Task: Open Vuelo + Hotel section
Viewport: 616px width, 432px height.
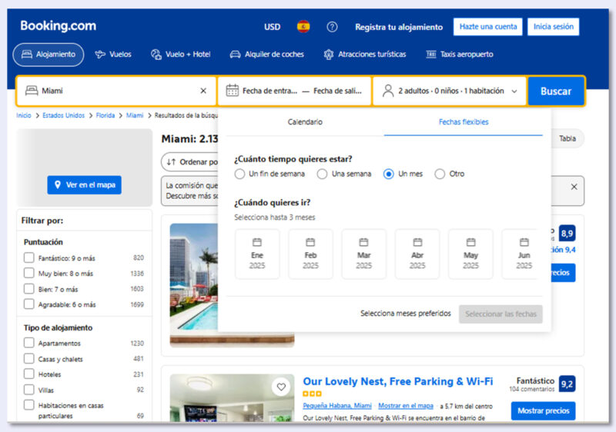Action: click(x=181, y=55)
